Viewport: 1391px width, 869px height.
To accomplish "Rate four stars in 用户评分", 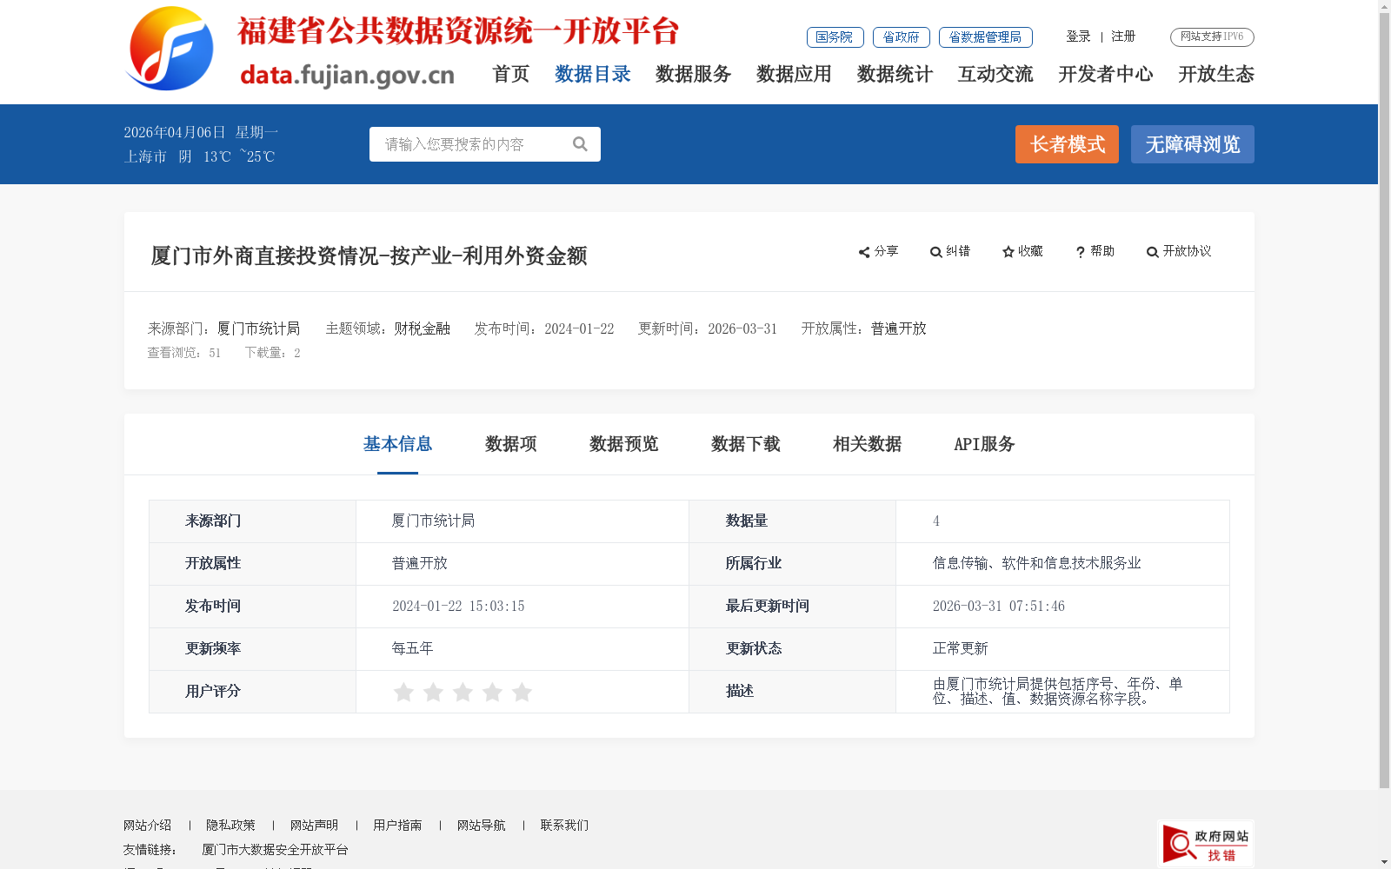I will (x=492, y=692).
